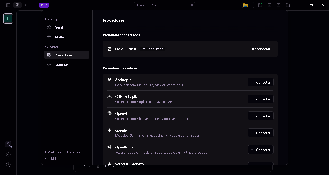Click 'Conectar com ChatGPT Pro/Plus ou chave de API'
Viewport: 329px width, 175px height.
[x=151, y=119]
